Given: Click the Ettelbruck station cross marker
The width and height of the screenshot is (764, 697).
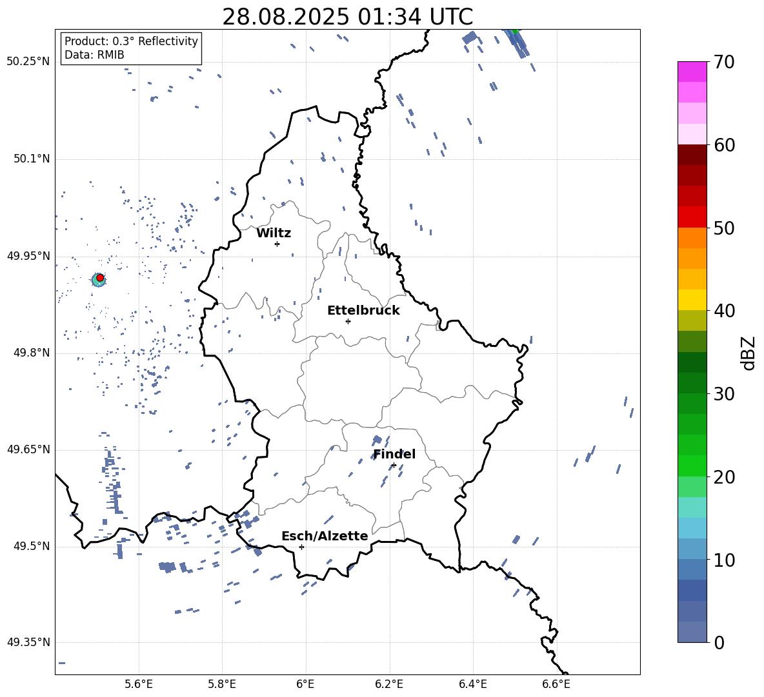Looking at the screenshot, I should coord(348,321).
